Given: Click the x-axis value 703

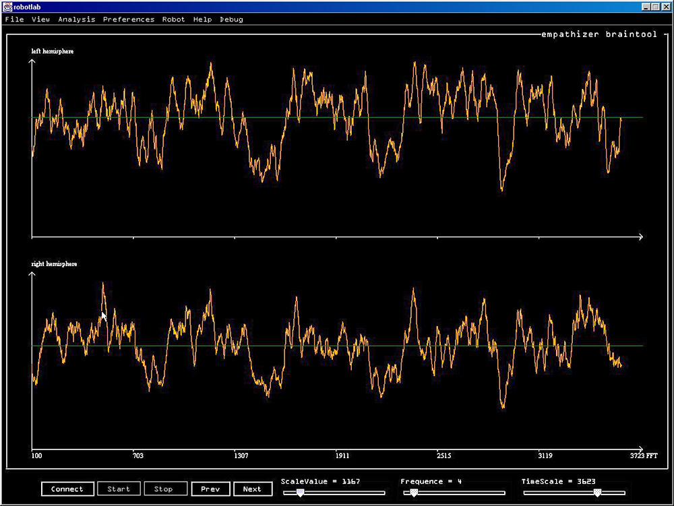Looking at the screenshot, I should point(137,455).
